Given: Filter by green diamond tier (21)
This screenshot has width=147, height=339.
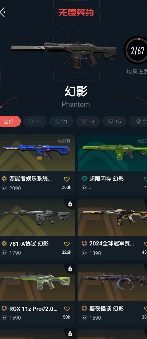Looking at the screenshot, I should pyautogui.click(x=61, y=121).
